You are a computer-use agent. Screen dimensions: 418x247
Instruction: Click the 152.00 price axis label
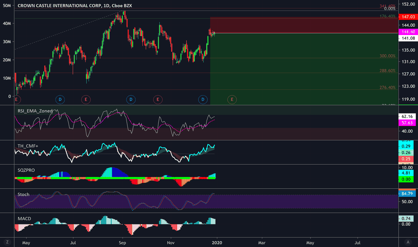click(409, 4)
